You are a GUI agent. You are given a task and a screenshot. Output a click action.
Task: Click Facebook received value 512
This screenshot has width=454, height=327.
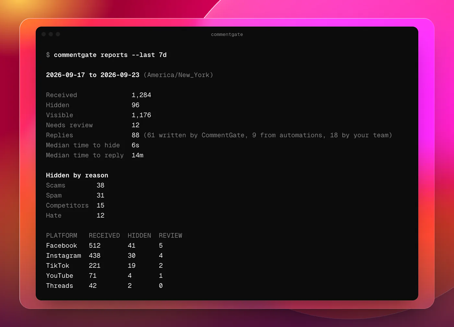coord(95,246)
